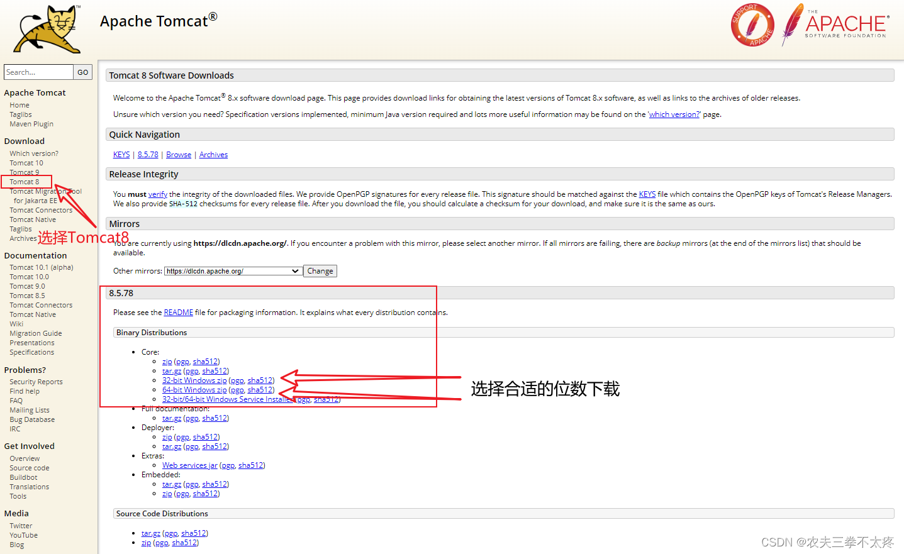The image size is (904, 554).
Task: Open the verify link in Release Integrity
Action: click(x=158, y=194)
